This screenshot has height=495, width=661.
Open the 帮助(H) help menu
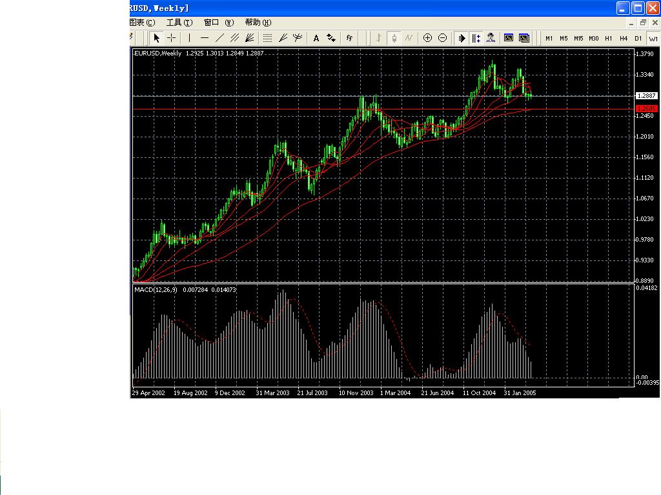pos(258,23)
